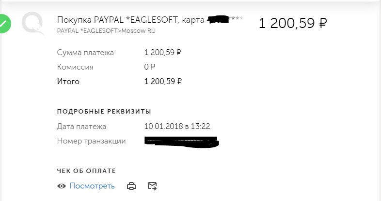Click the Итого total 1 200,59 ₽

pos(163,81)
